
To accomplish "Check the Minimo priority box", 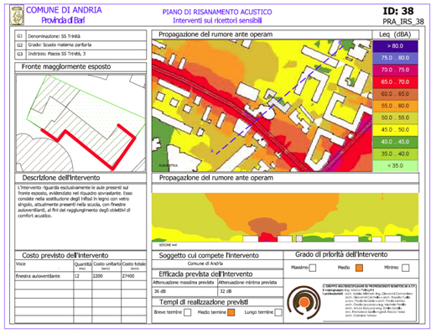I will 406,268.
